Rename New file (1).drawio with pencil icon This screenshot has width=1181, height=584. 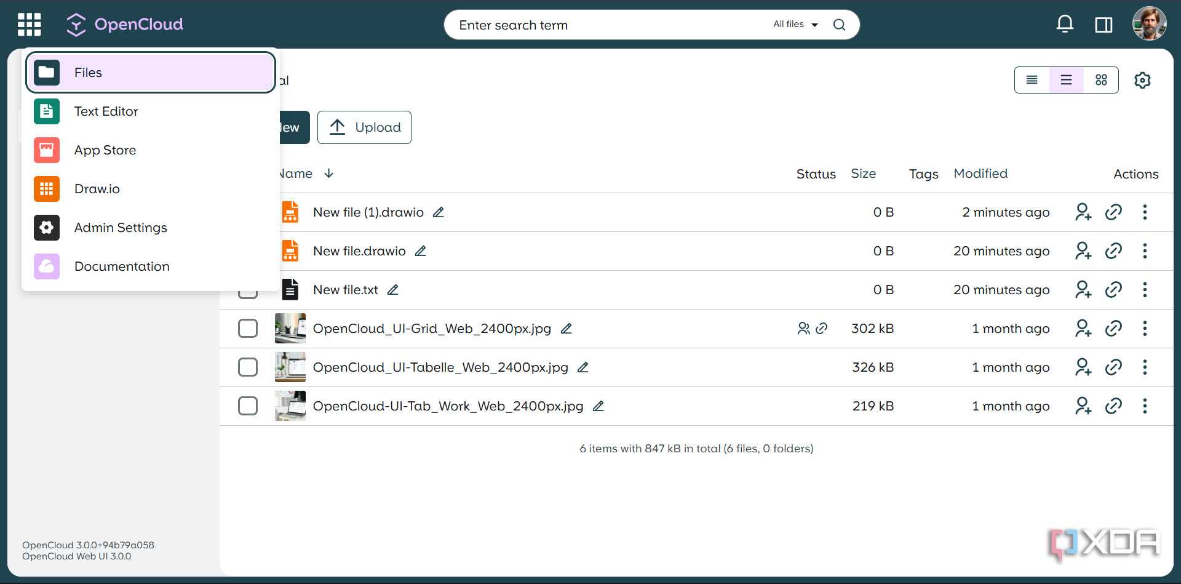[x=439, y=212]
